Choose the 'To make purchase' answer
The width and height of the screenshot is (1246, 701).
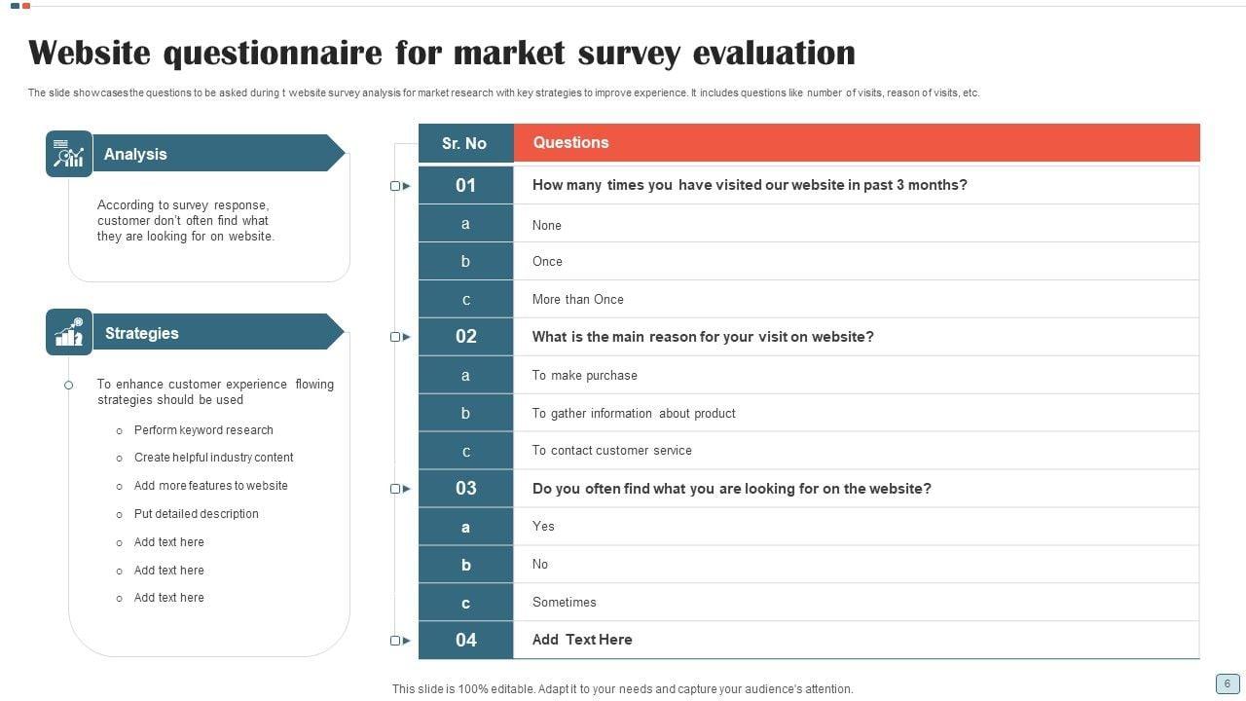coord(584,375)
